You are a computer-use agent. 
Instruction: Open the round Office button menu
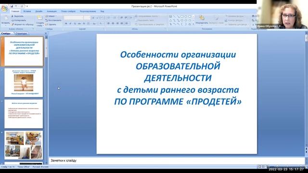4,9
